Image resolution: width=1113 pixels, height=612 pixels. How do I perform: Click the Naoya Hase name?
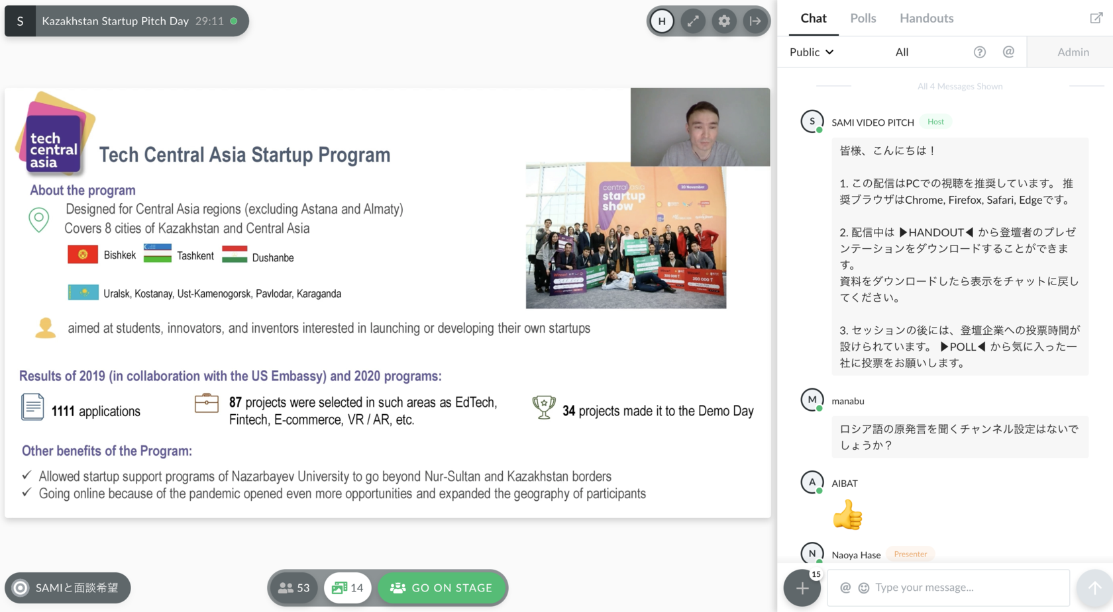[x=856, y=555]
